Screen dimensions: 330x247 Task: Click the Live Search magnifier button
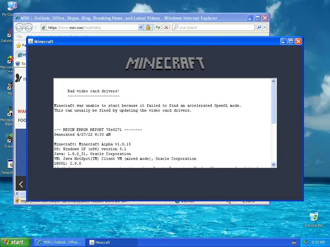(259, 28)
